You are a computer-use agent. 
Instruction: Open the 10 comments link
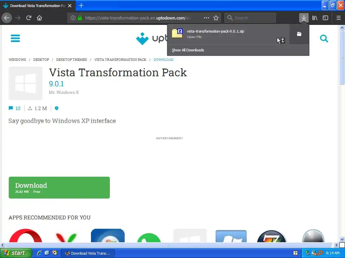[14, 108]
